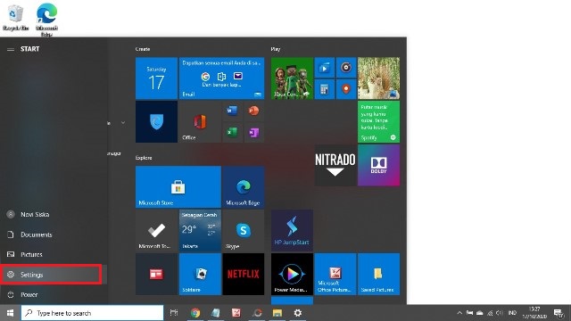571x321 pixels.
Task: Open the Settings gear on the taskbar
Action: coord(298,313)
